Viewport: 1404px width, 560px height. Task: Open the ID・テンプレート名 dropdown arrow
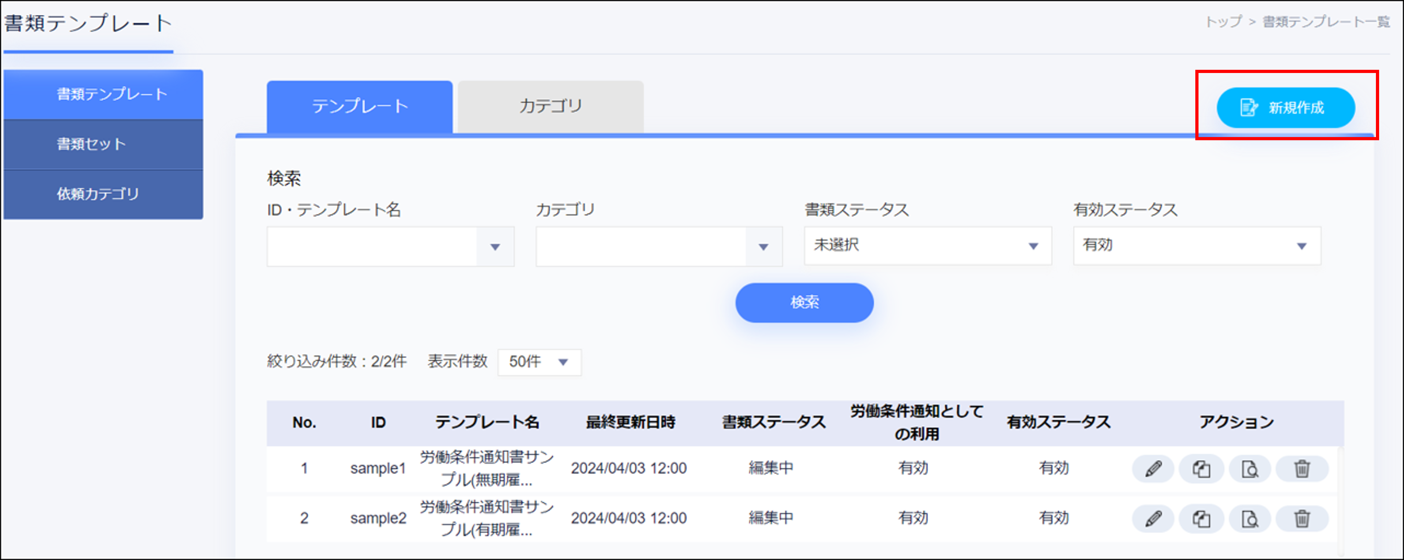495,247
